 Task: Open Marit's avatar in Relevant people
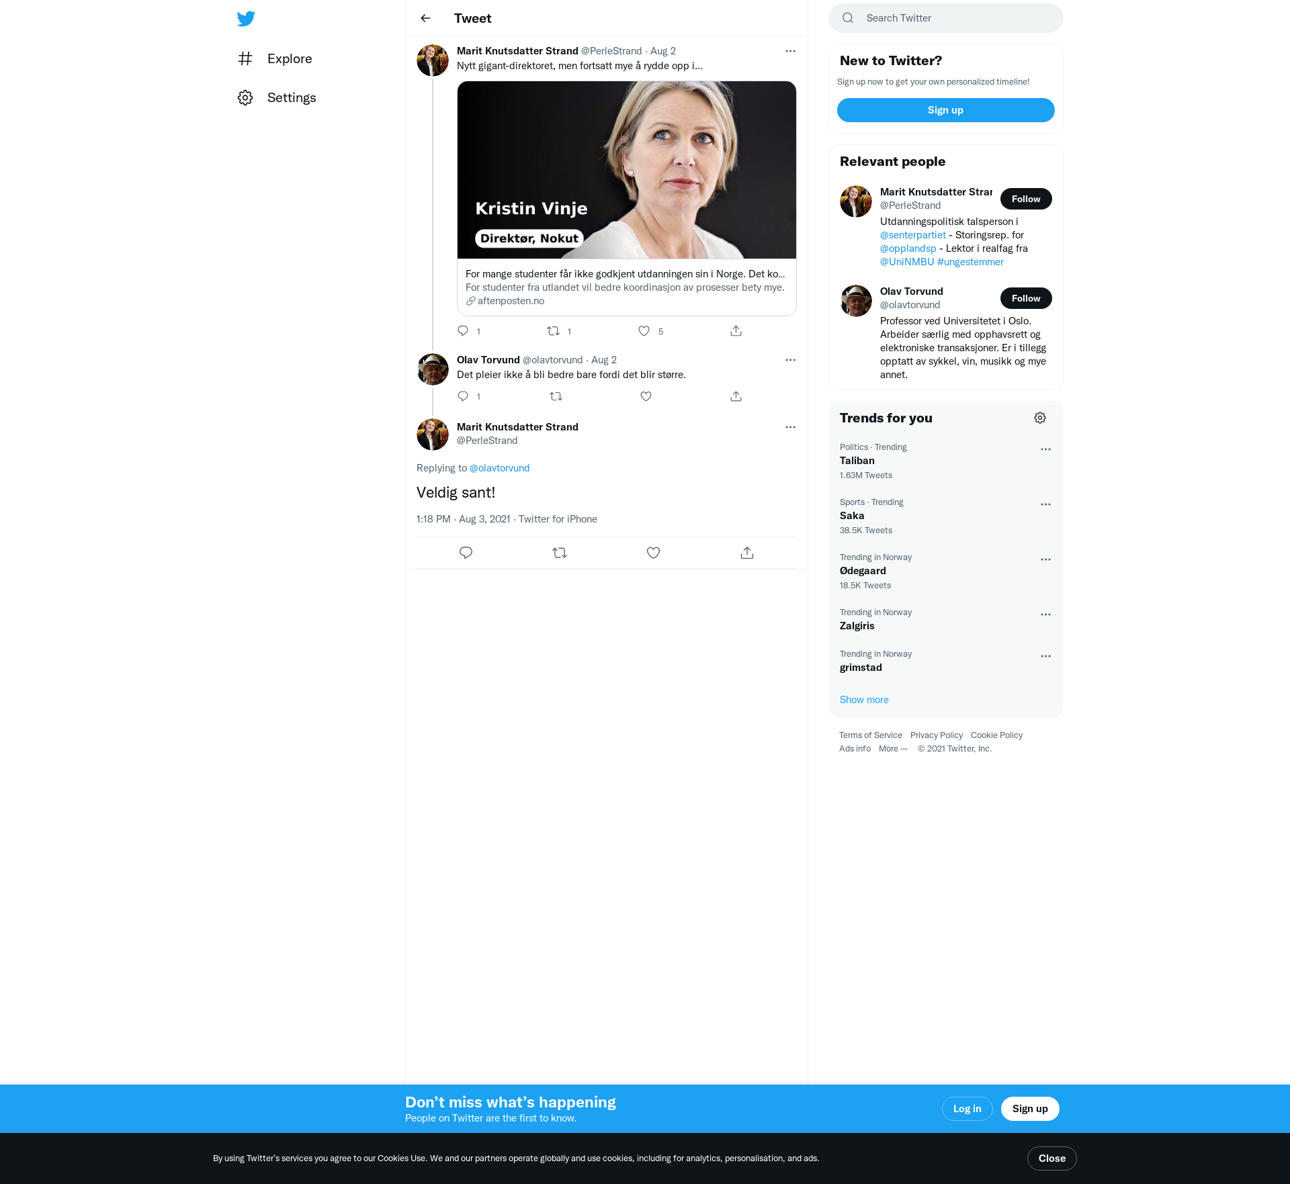[856, 201]
